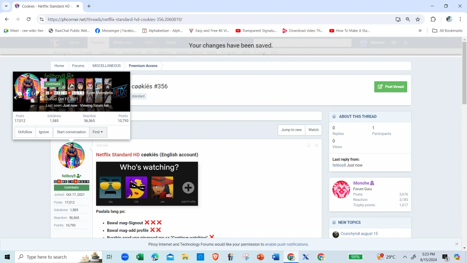
Task: Open Chrome's three-dot menu
Action: [x=460, y=19]
